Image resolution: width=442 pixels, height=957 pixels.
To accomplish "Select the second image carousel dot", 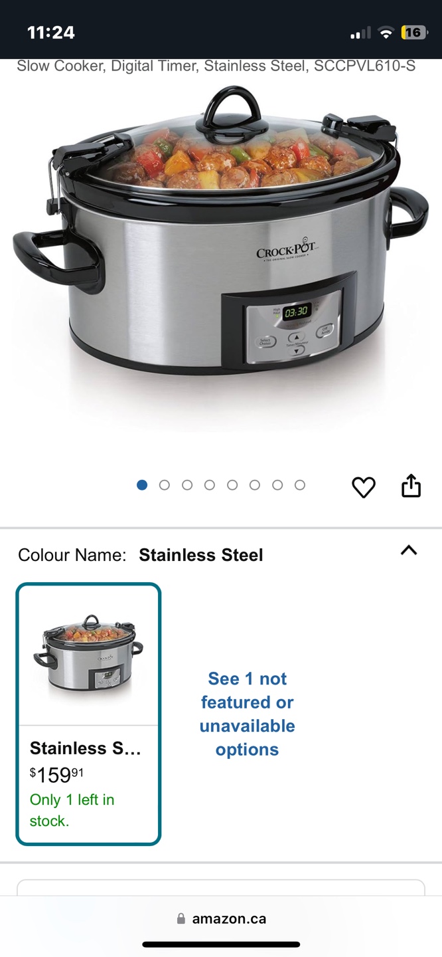I will pos(165,485).
